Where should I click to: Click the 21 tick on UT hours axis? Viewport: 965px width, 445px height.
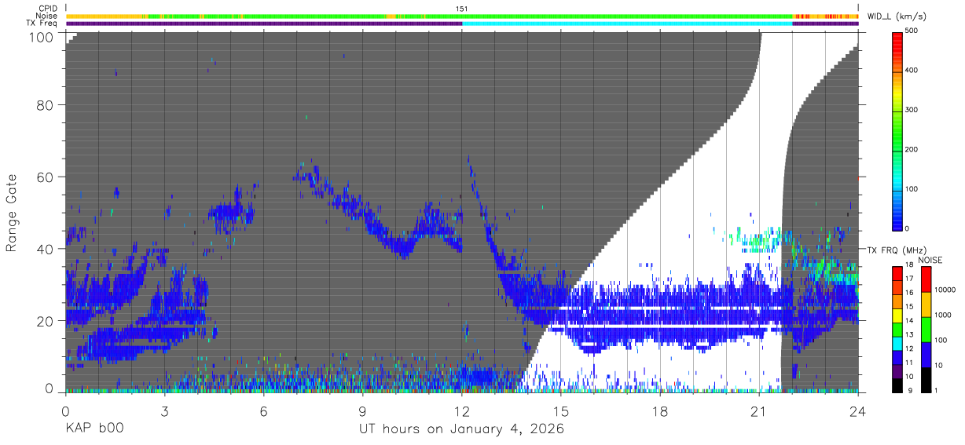pos(759,411)
